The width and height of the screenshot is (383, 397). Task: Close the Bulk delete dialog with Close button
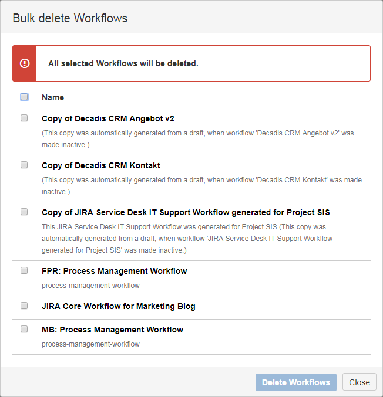pos(359,382)
